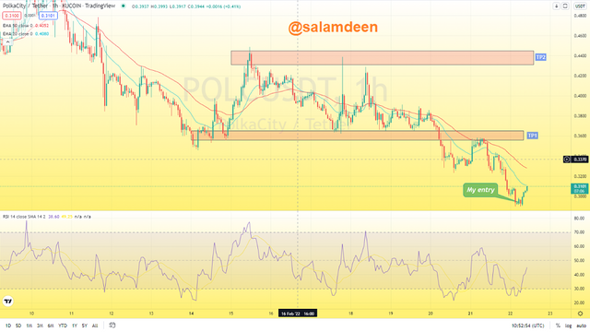This screenshot has height=332, width=590.
Task: Set the time range to 1M
Action: (29, 326)
